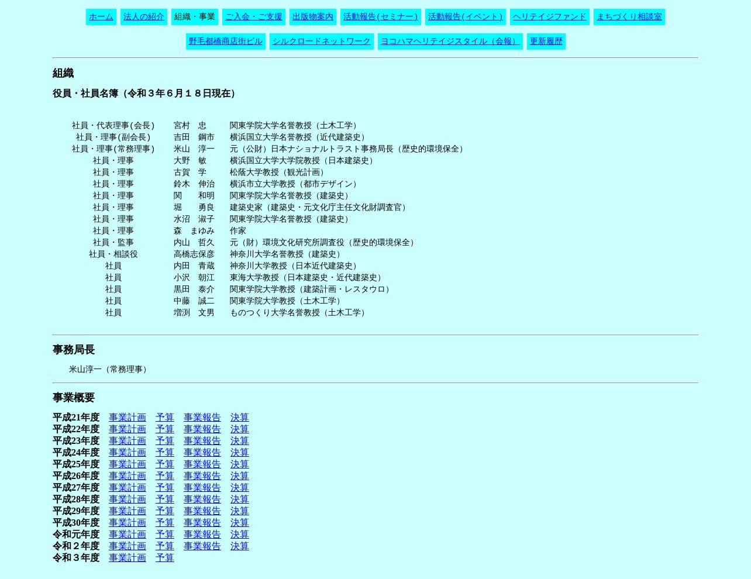Open 令和元年度 予算 link
The image size is (751, 579).
[x=165, y=535]
